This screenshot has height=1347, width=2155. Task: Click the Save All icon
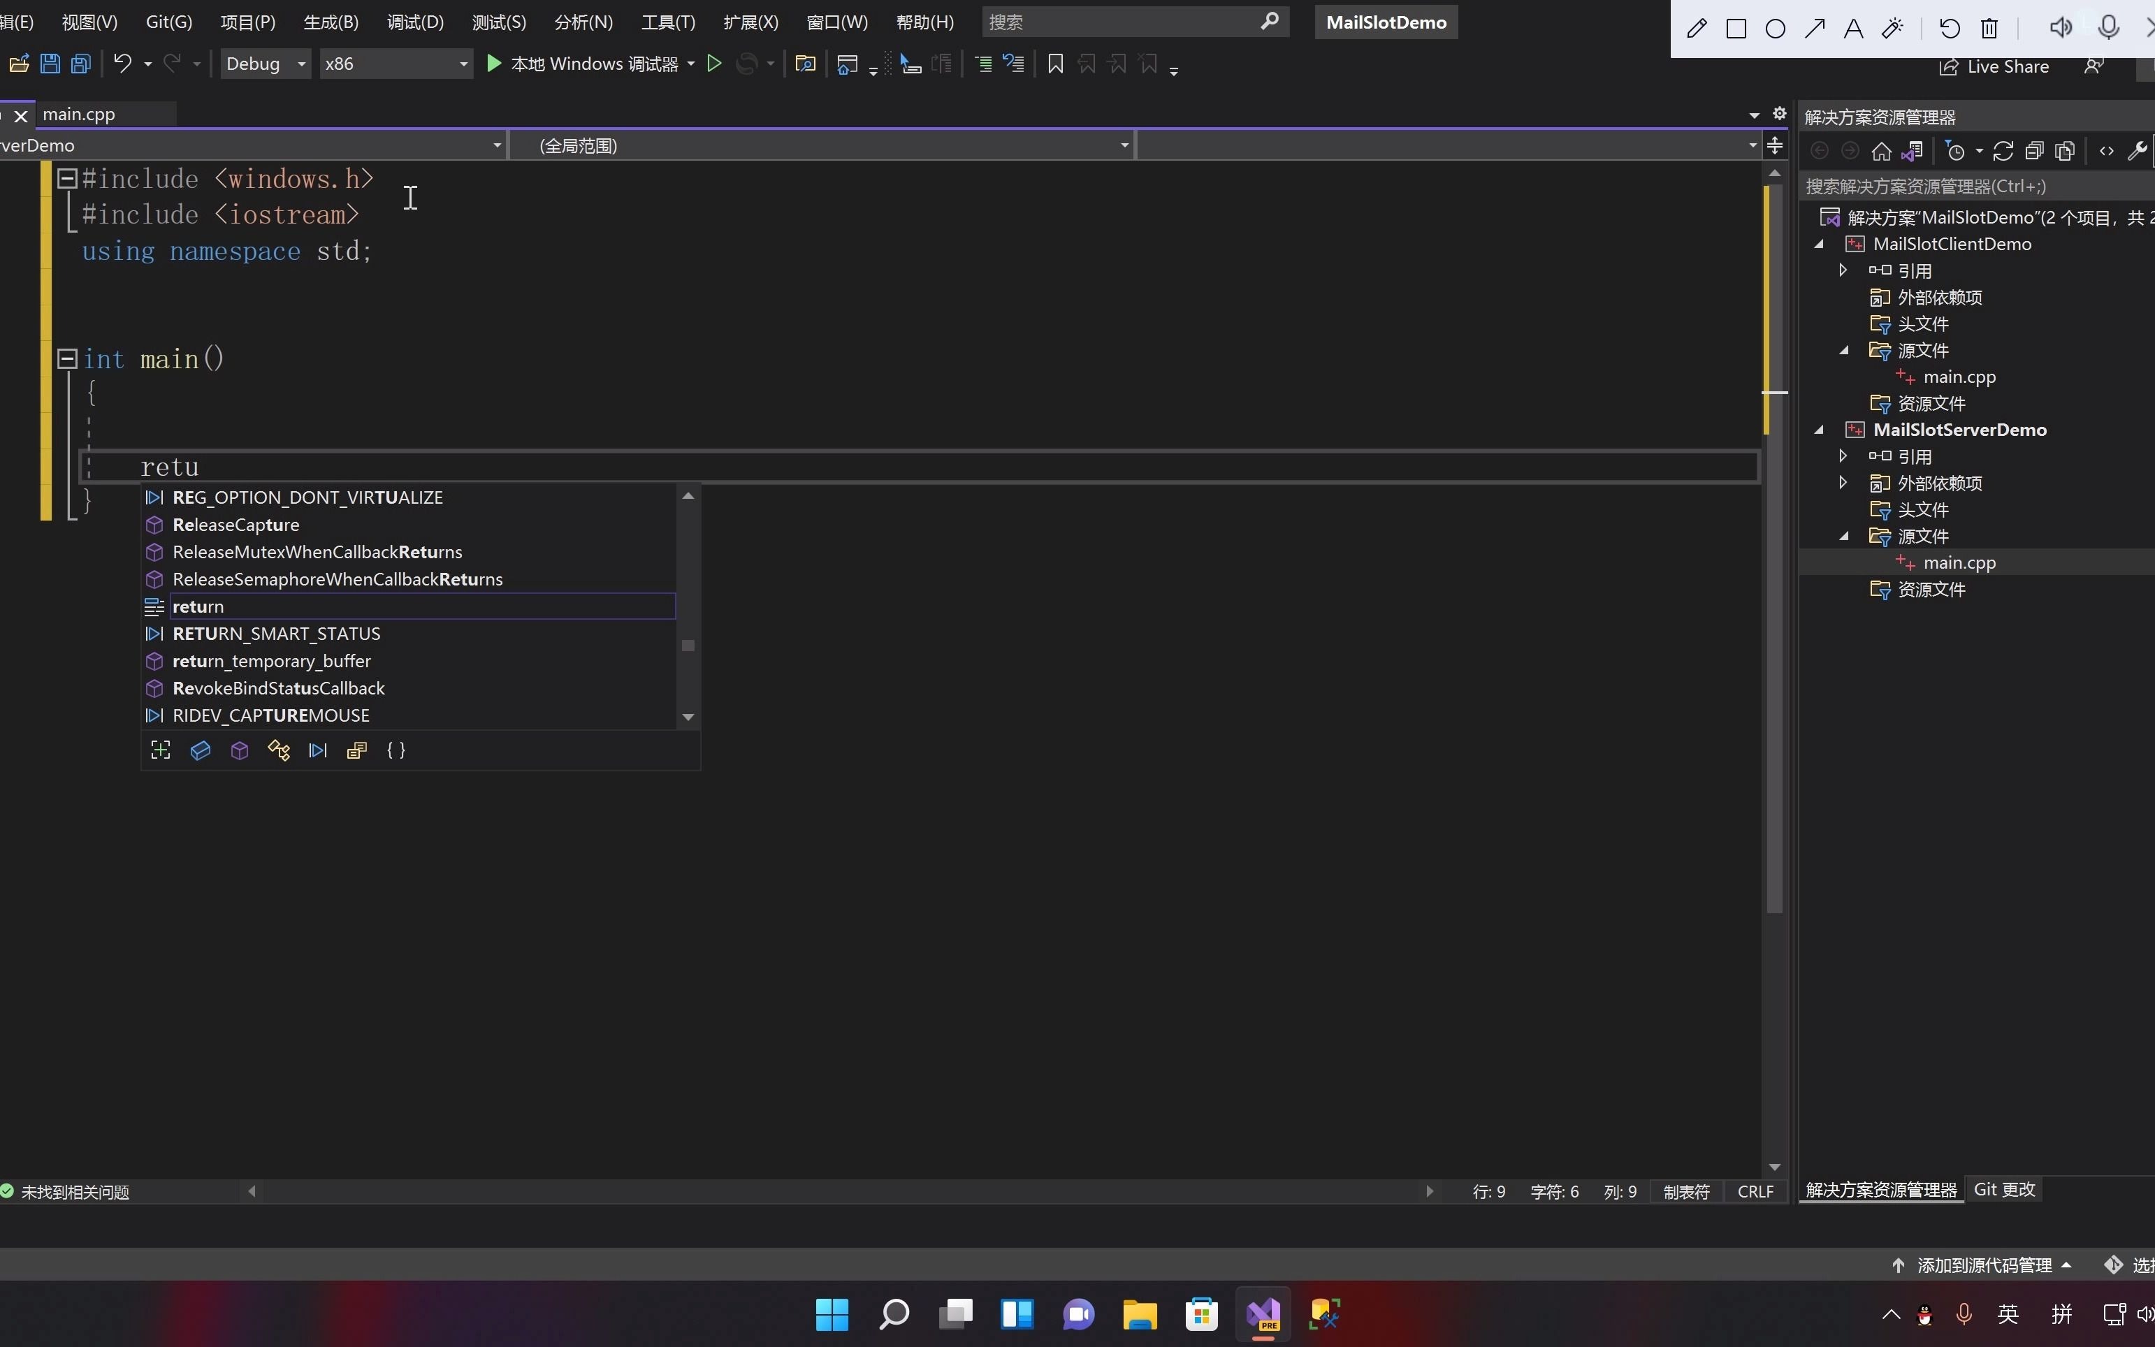(x=82, y=64)
